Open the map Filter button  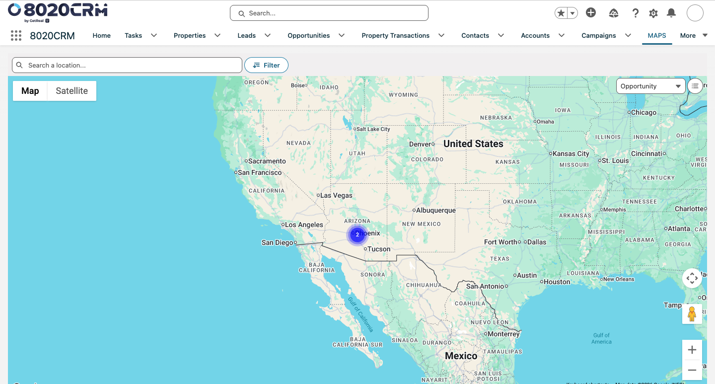point(266,65)
